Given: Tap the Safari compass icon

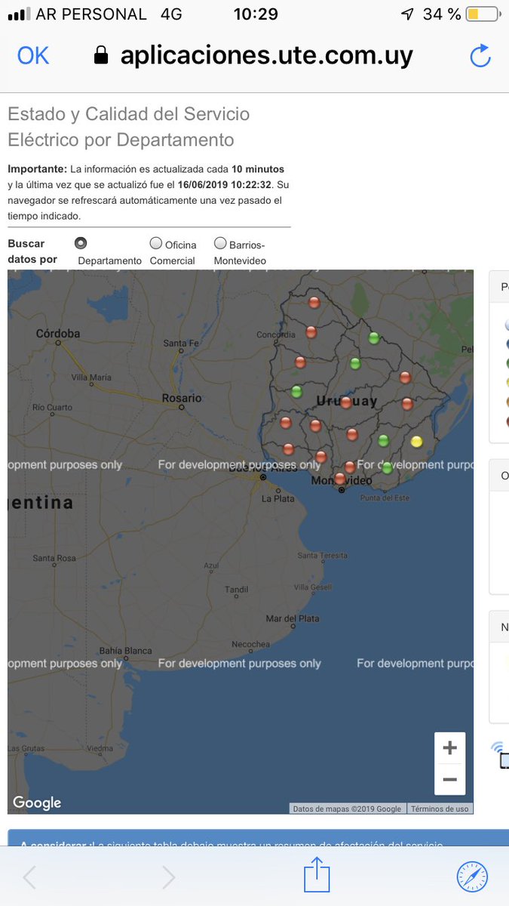Looking at the screenshot, I should [x=472, y=877].
